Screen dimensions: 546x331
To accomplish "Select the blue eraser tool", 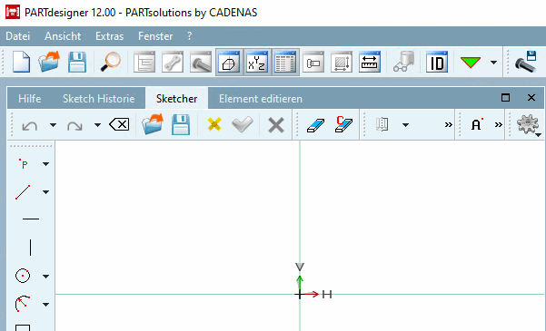I will click(x=315, y=125).
